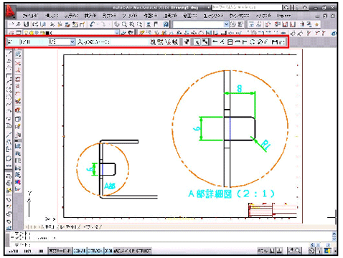Toggle the first highlighted mode button in status bar
The width and height of the screenshot is (343, 258).
60,251
